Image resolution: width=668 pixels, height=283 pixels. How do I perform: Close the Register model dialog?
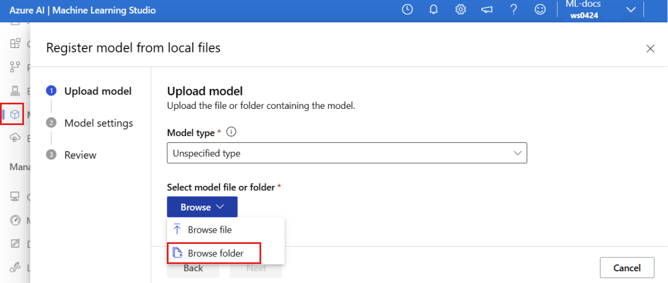650,49
